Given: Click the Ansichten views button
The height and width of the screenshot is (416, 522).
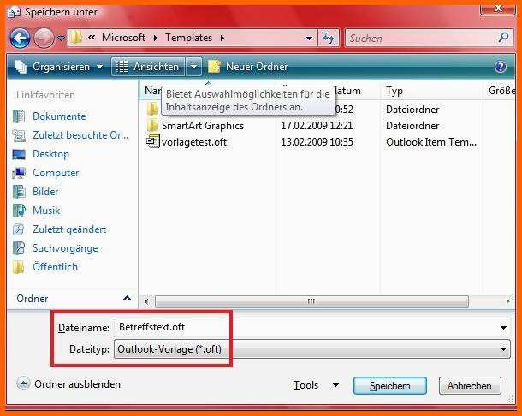Looking at the screenshot, I should tap(148, 67).
